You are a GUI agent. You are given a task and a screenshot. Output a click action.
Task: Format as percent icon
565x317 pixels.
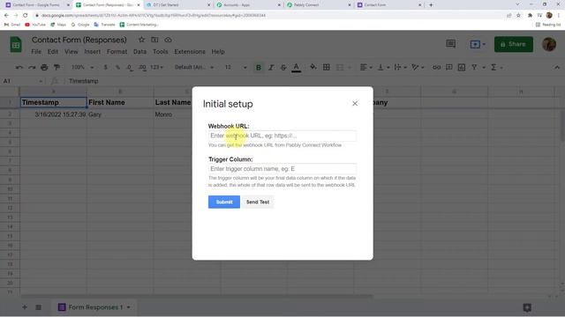(x=117, y=67)
